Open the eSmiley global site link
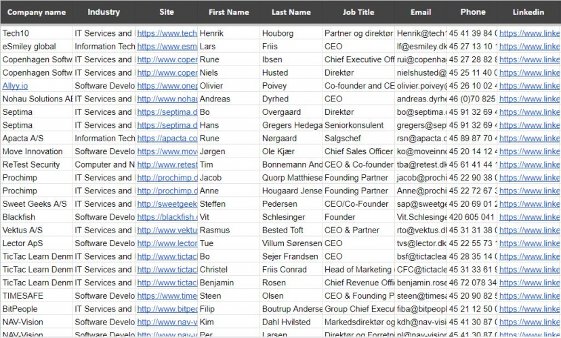Viewport: 561px width, 338px height. (167, 47)
